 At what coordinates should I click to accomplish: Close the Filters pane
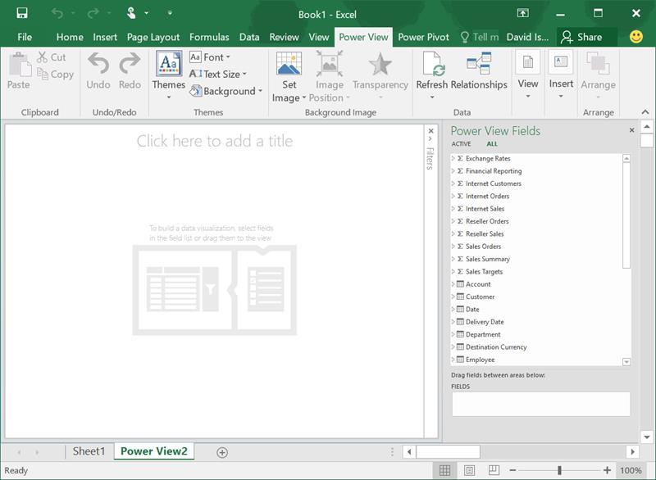click(x=431, y=131)
